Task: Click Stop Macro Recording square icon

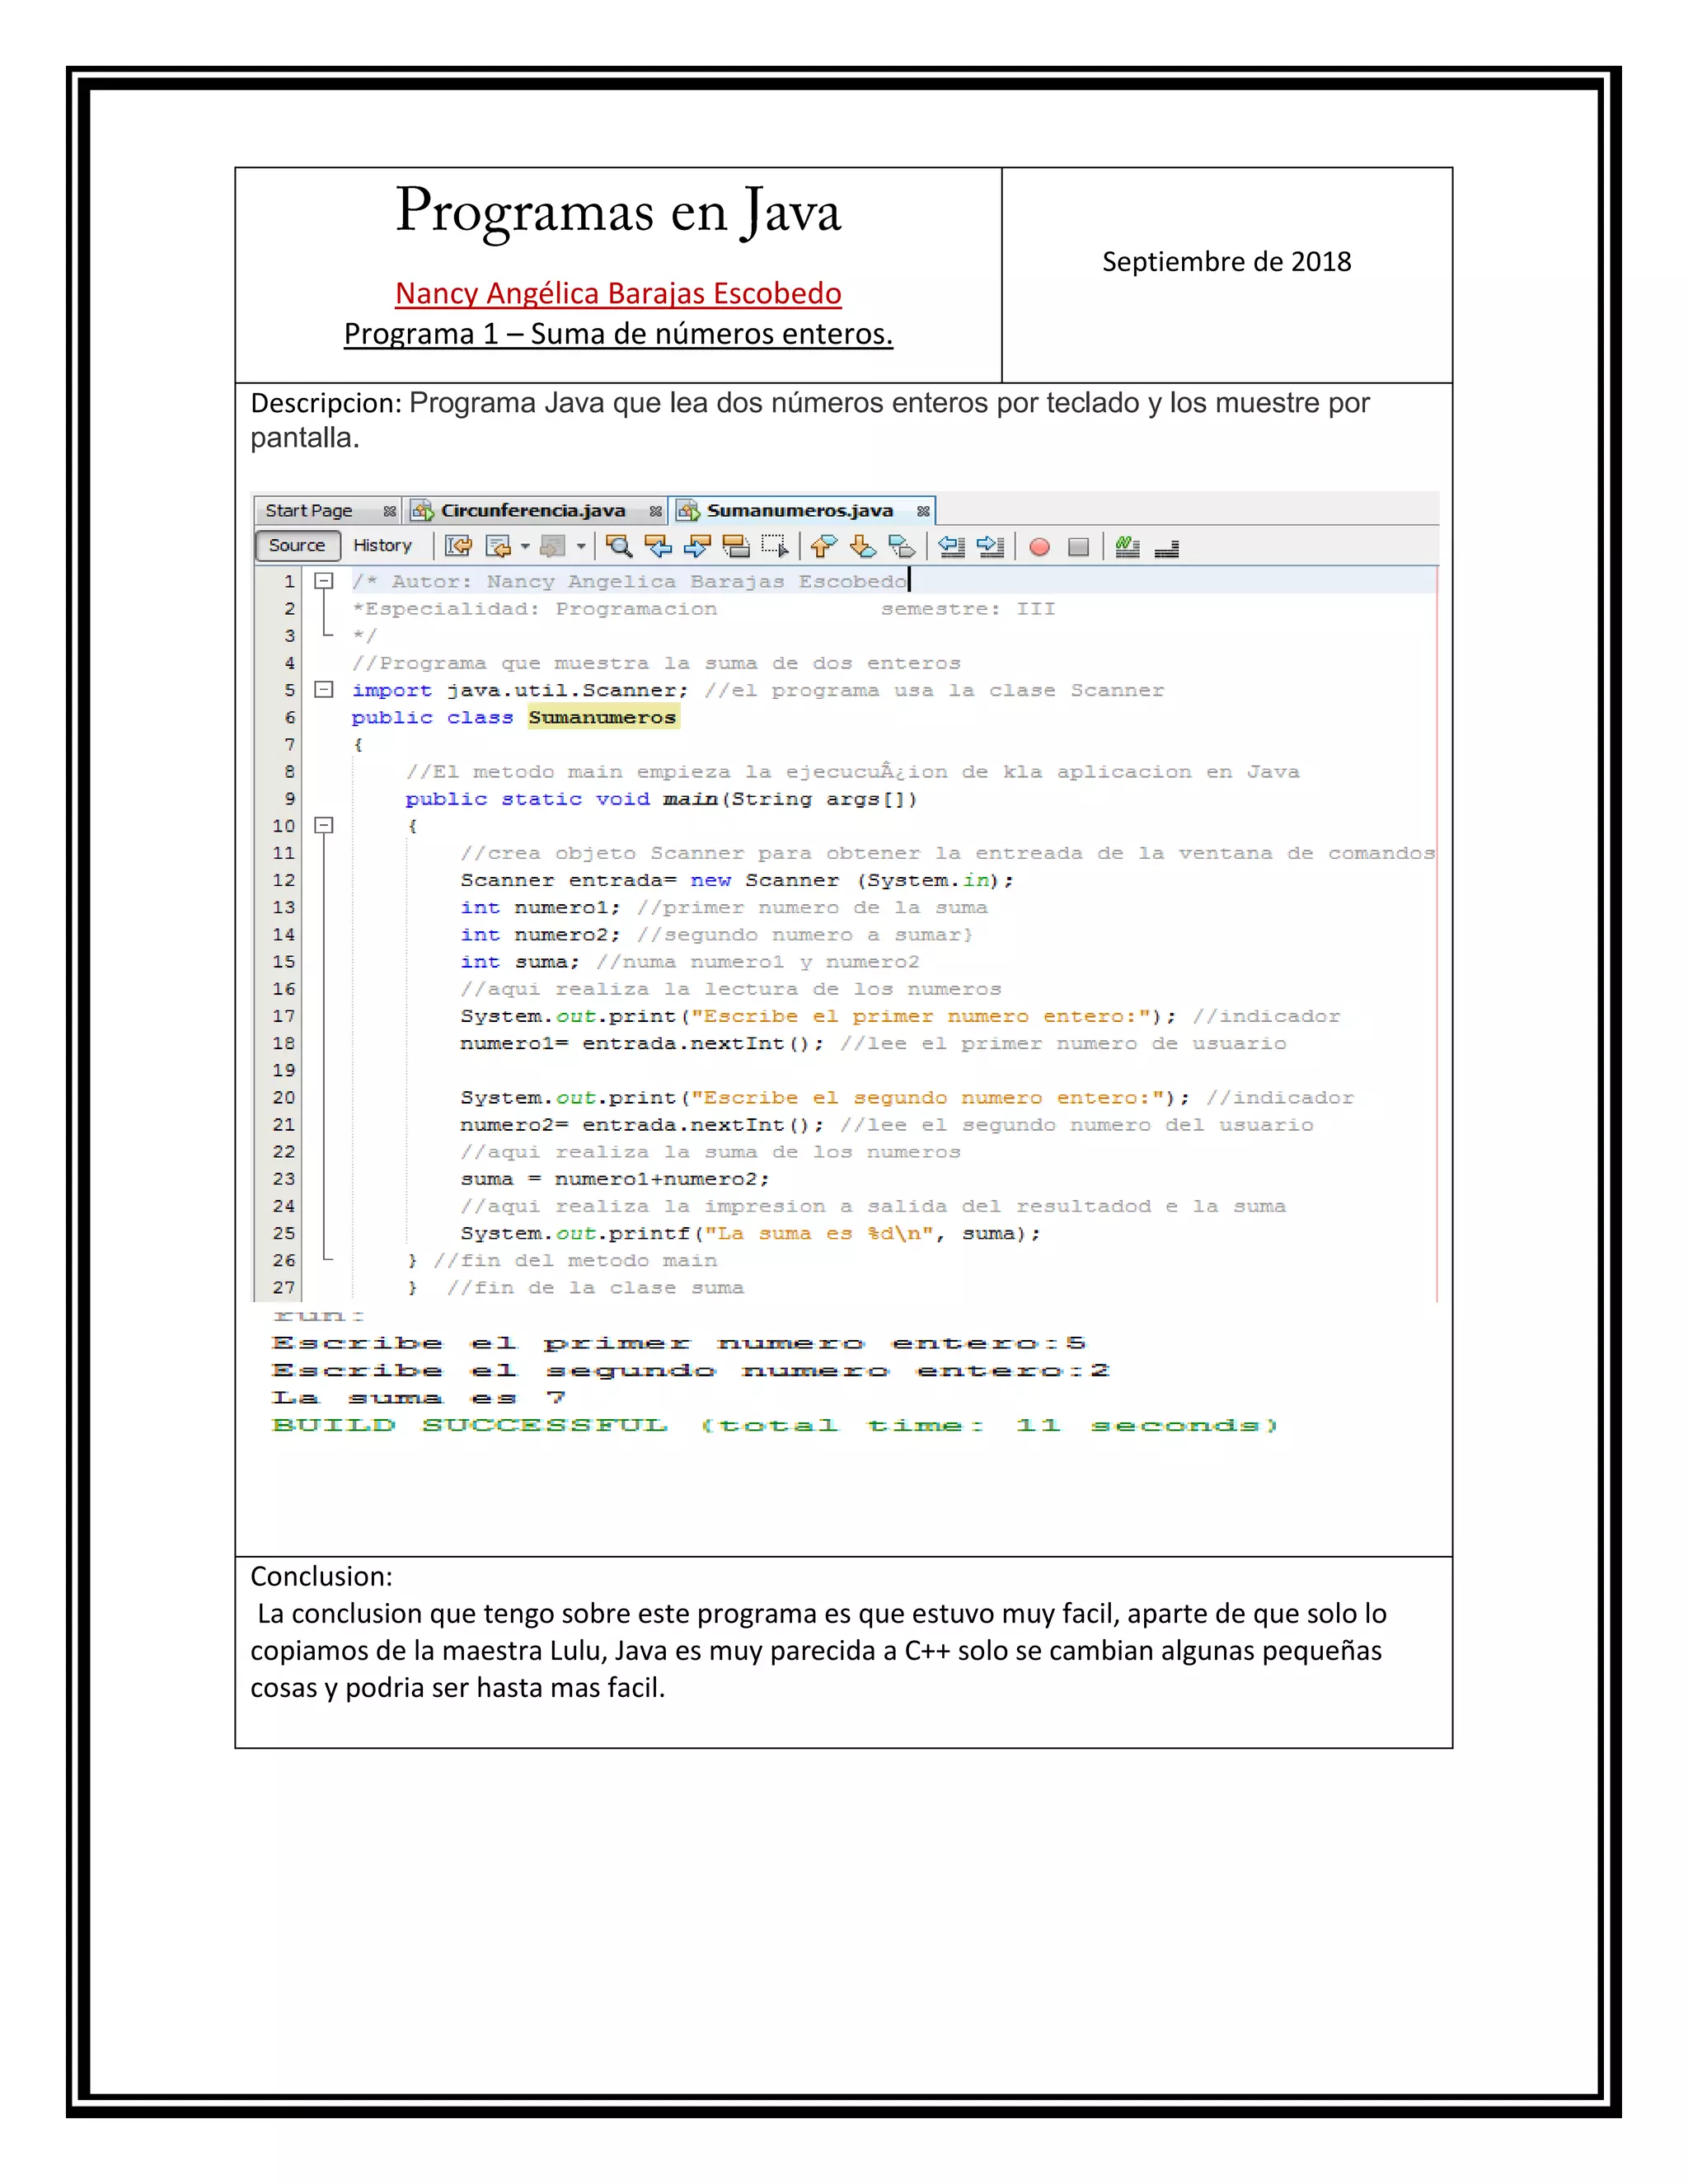Action: tap(1078, 547)
